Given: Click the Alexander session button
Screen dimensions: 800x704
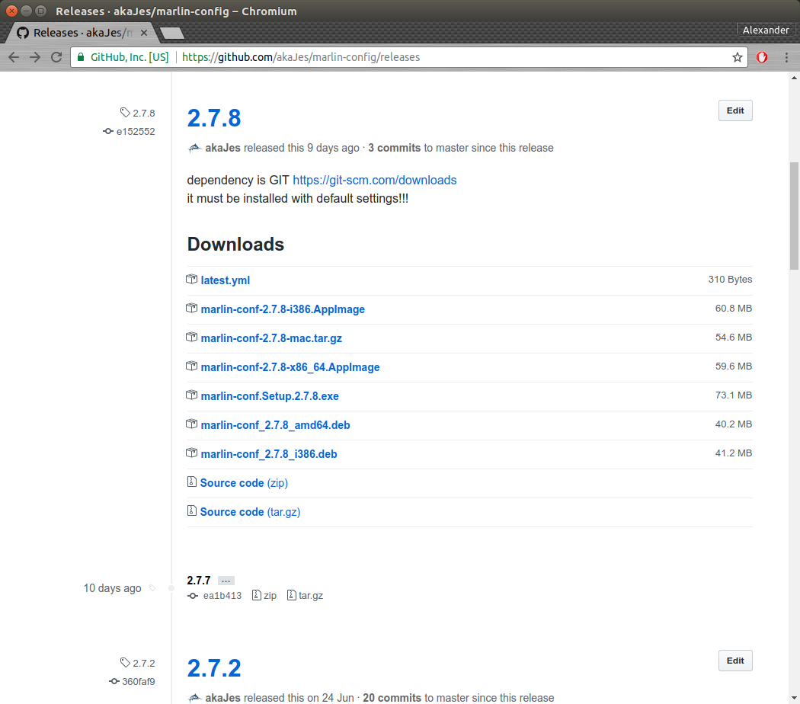Looking at the screenshot, I should tap(766, 30).
